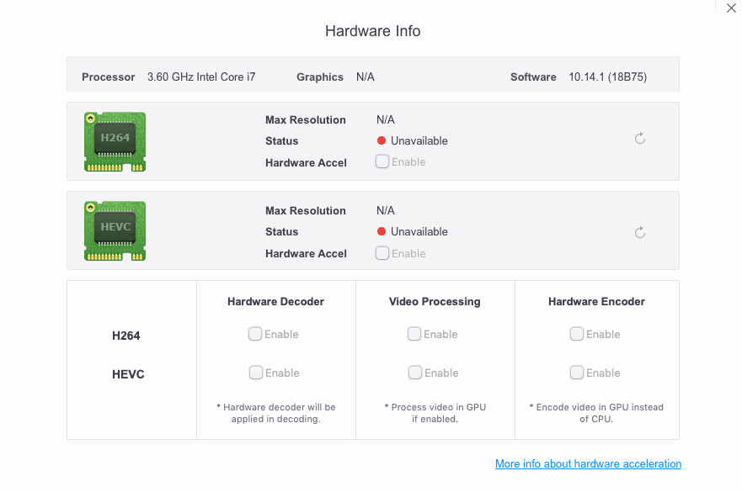Click the H264 row label in table
742x492 pixels.
pyautogui.click(x=125, y=336)
